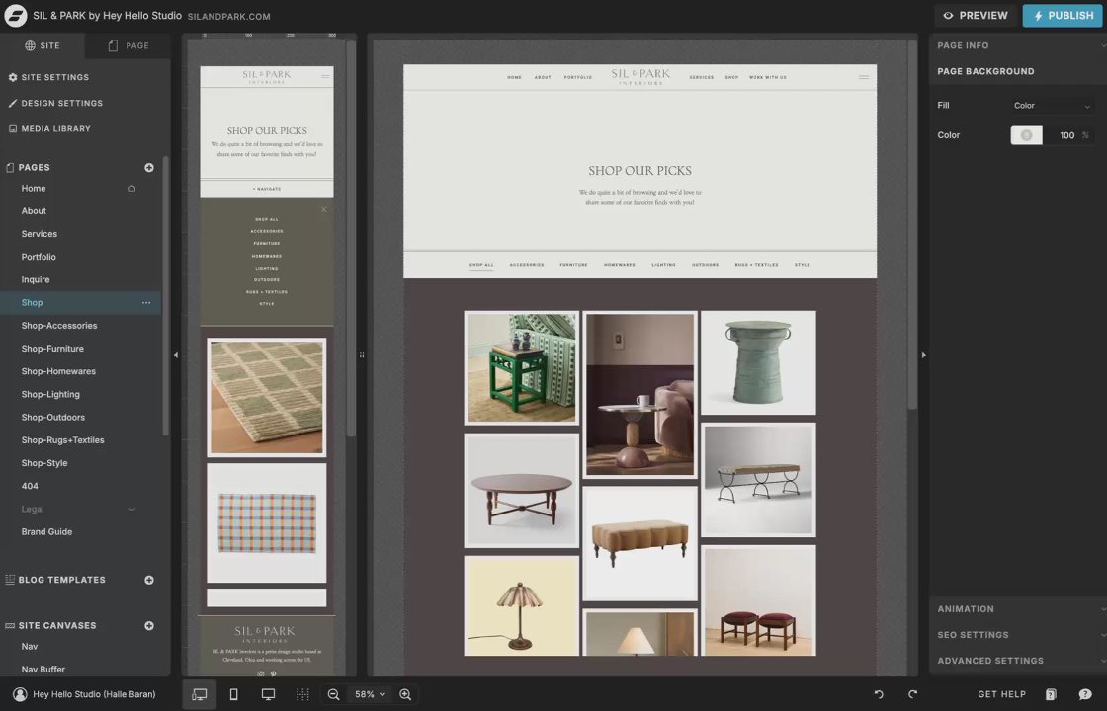Viewport: 1107px width, 711px height.
Task: Redo the last action
Action: (913, 695)
